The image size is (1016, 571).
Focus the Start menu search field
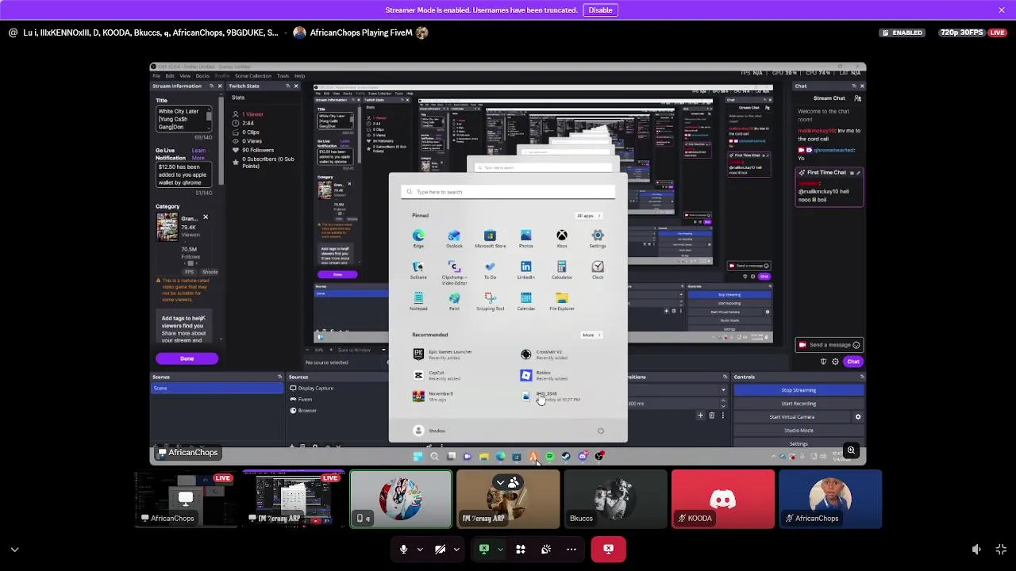pos(508,192)
